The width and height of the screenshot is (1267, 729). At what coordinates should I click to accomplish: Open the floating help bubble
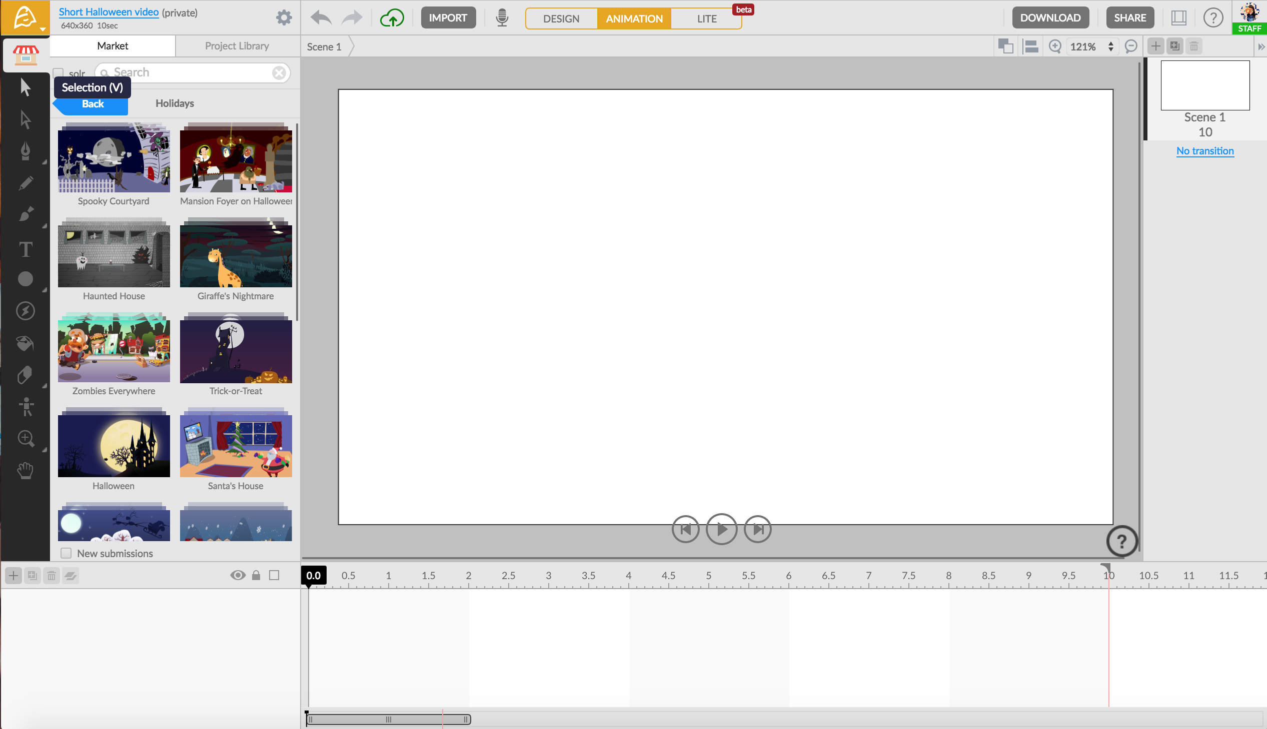coord(1121,541)
